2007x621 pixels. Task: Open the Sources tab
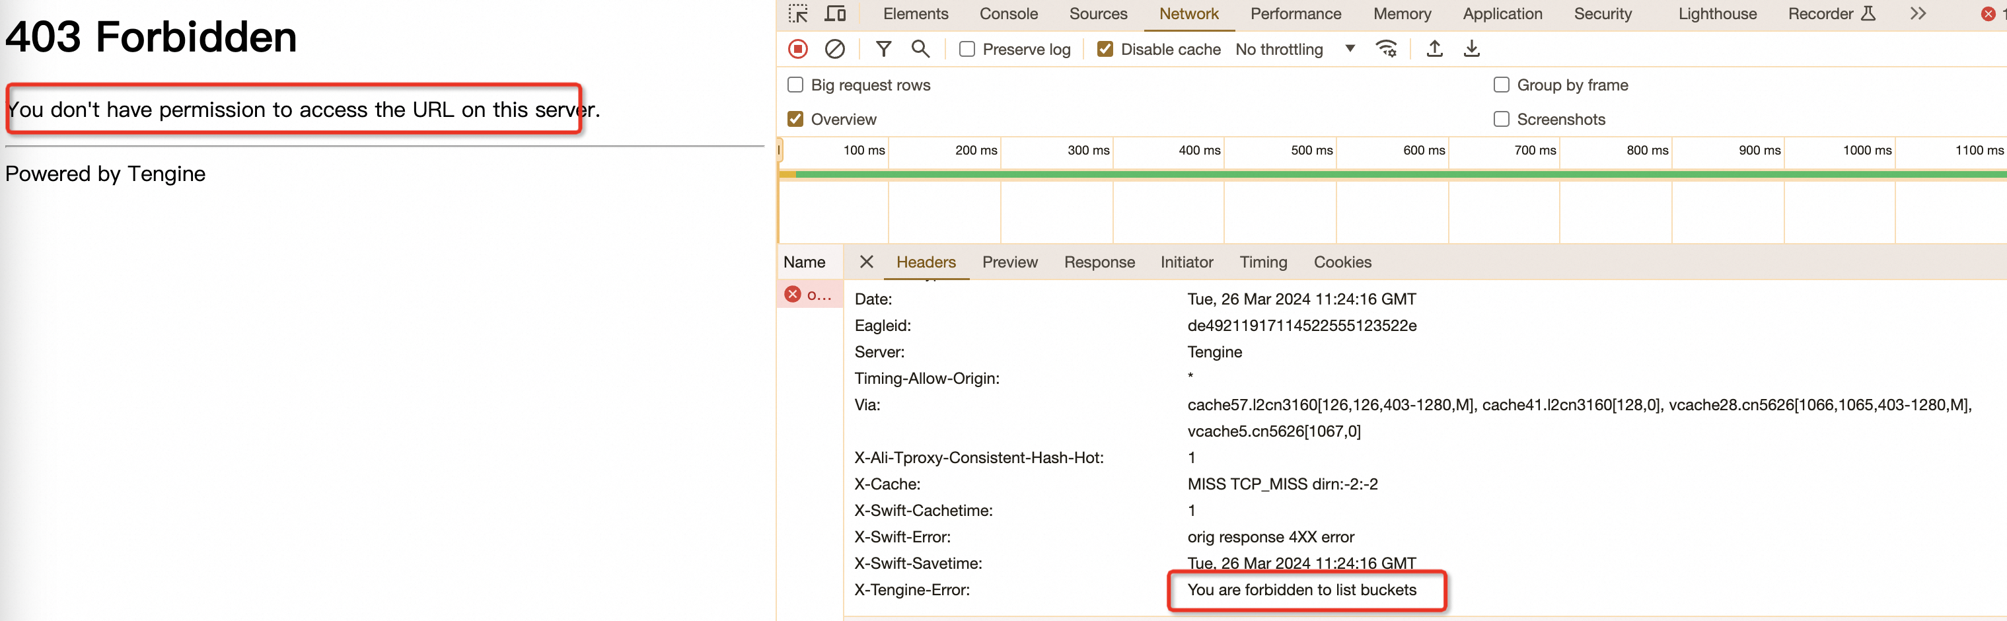(x=1099, y=14)
